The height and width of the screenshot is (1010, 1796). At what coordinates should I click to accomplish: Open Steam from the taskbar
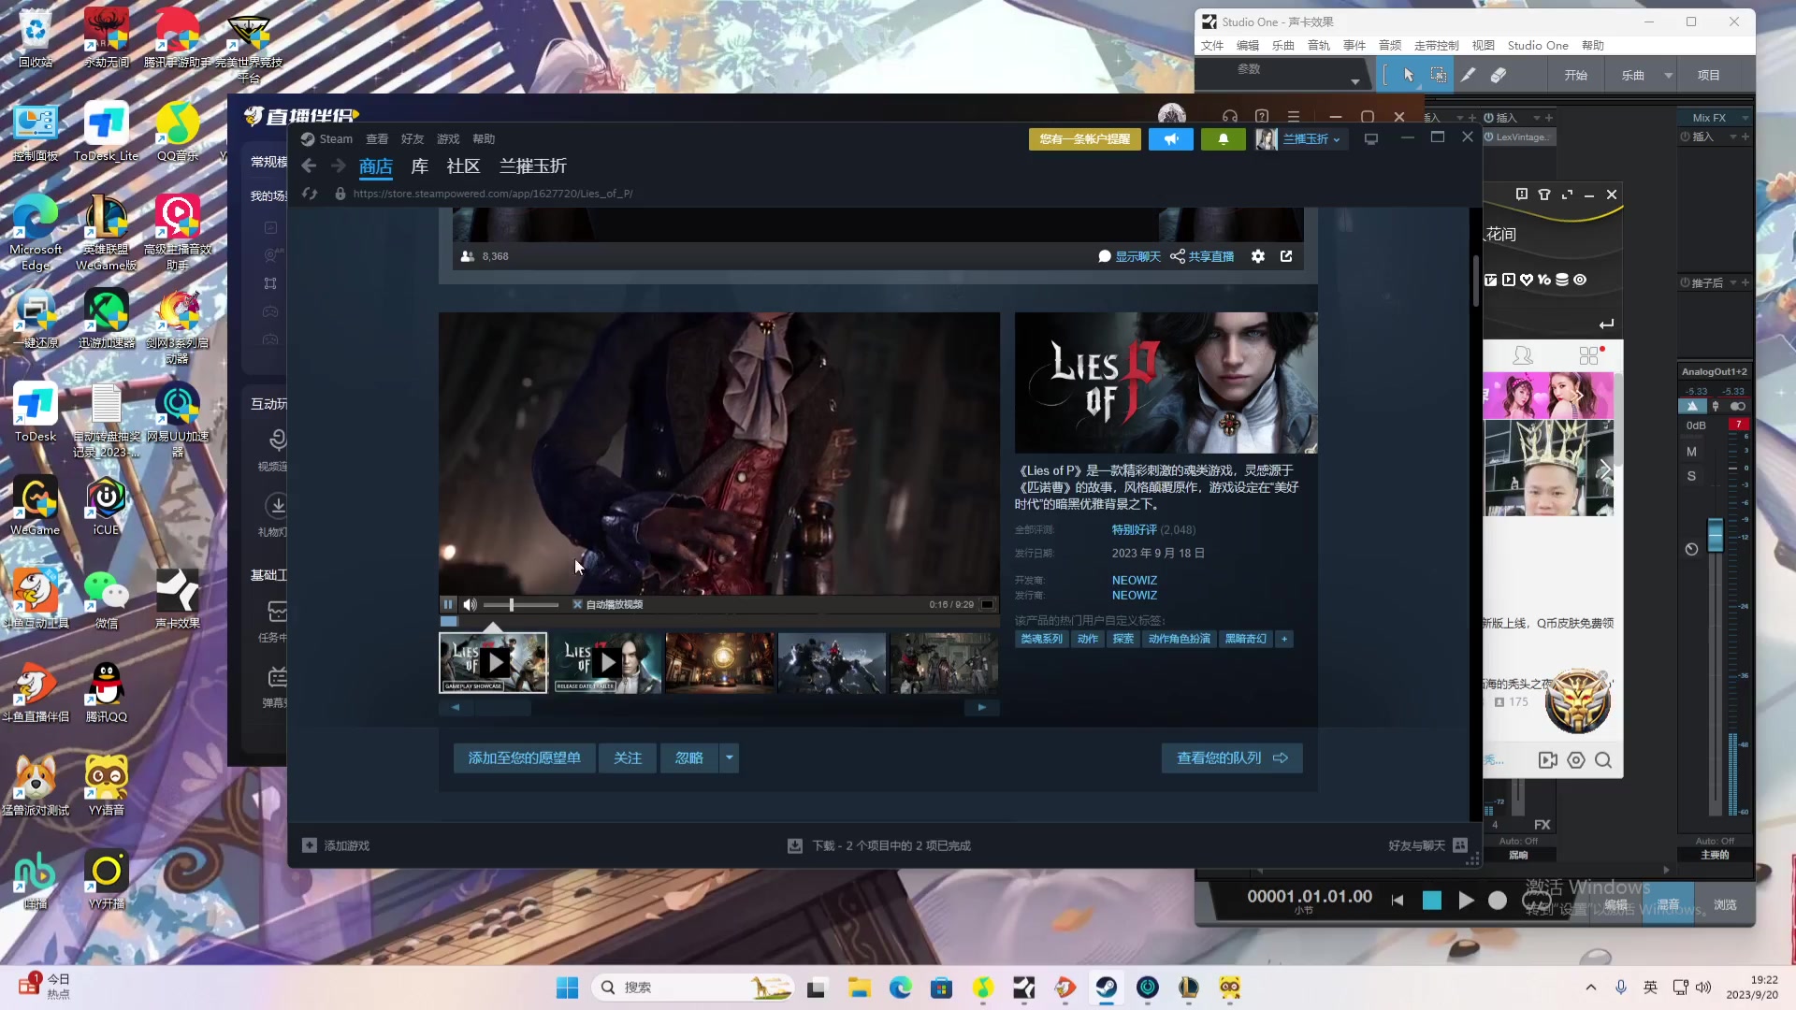1107,988
